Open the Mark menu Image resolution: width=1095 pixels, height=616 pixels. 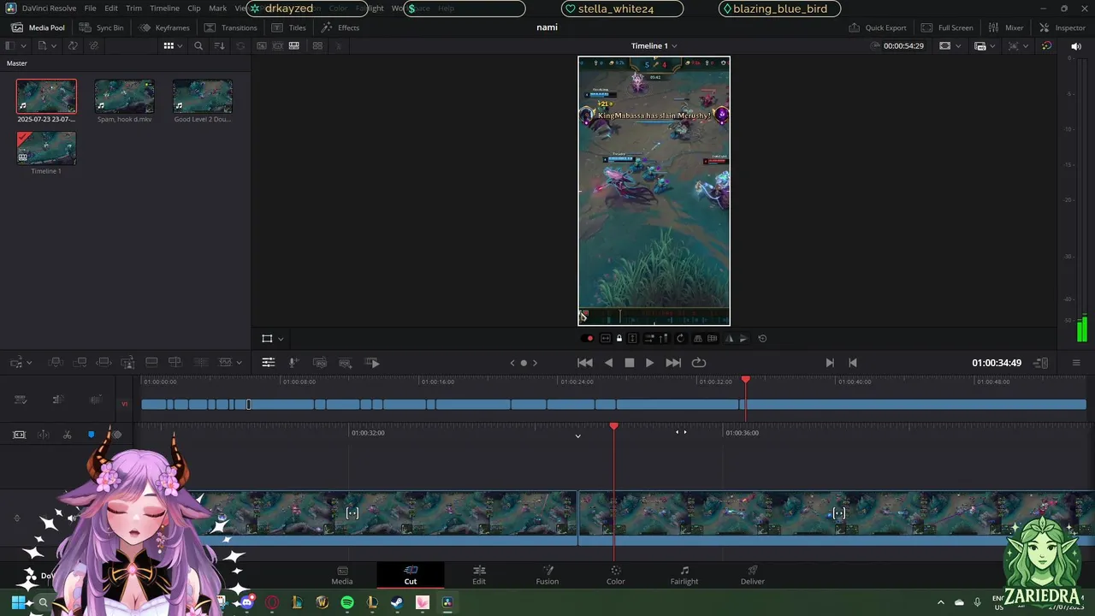(218, 8)
